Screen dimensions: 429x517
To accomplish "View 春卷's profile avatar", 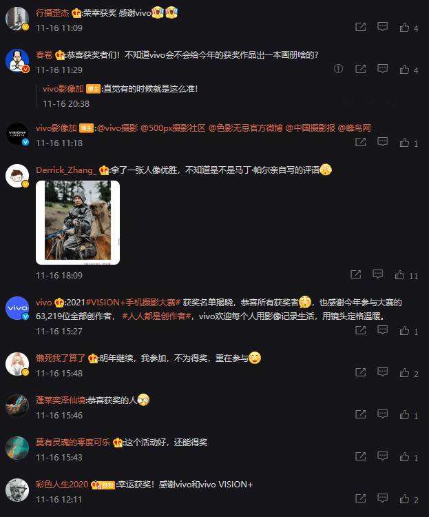I will (17, 61).
